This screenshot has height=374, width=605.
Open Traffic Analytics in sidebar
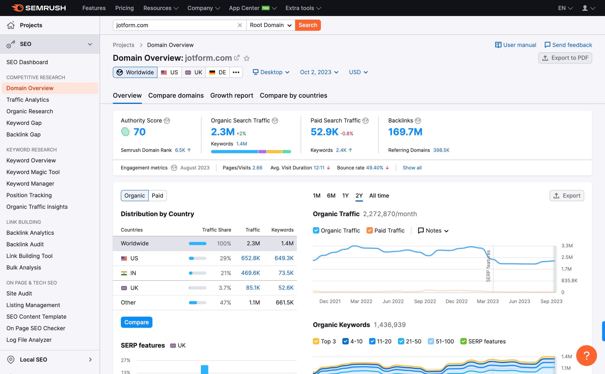click(28, 100)
